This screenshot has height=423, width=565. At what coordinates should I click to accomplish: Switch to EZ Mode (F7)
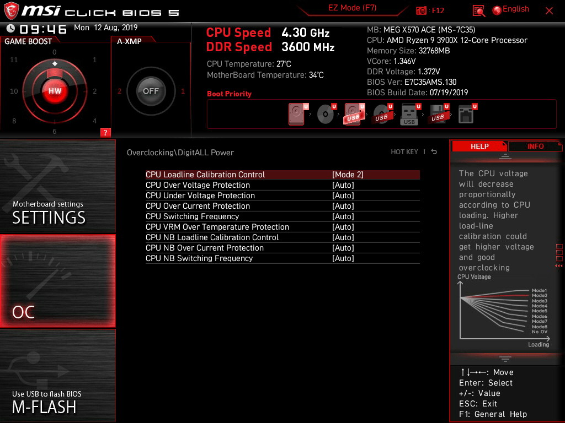(352, 8)
